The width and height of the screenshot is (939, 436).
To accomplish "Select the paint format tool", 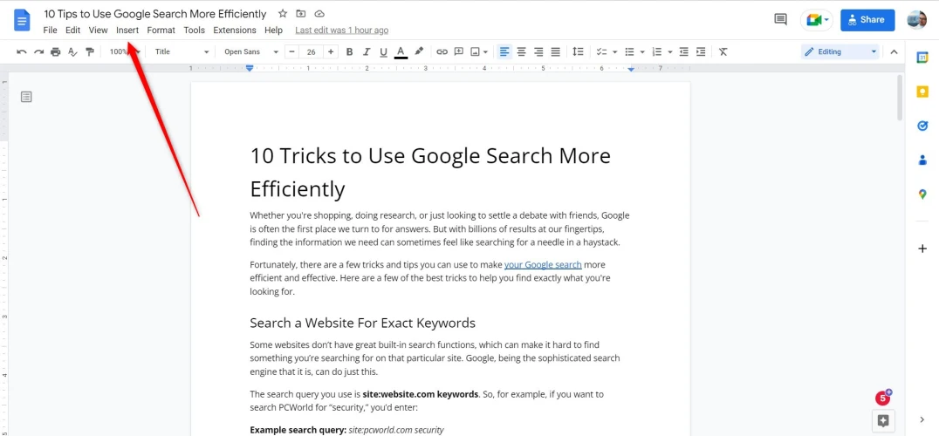I will click(x=89, y=52).
